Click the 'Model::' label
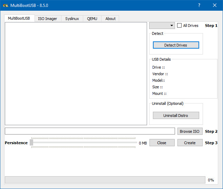Image resolution: width=223 pixels, height=189 pixels. click(x=158, y=80)
